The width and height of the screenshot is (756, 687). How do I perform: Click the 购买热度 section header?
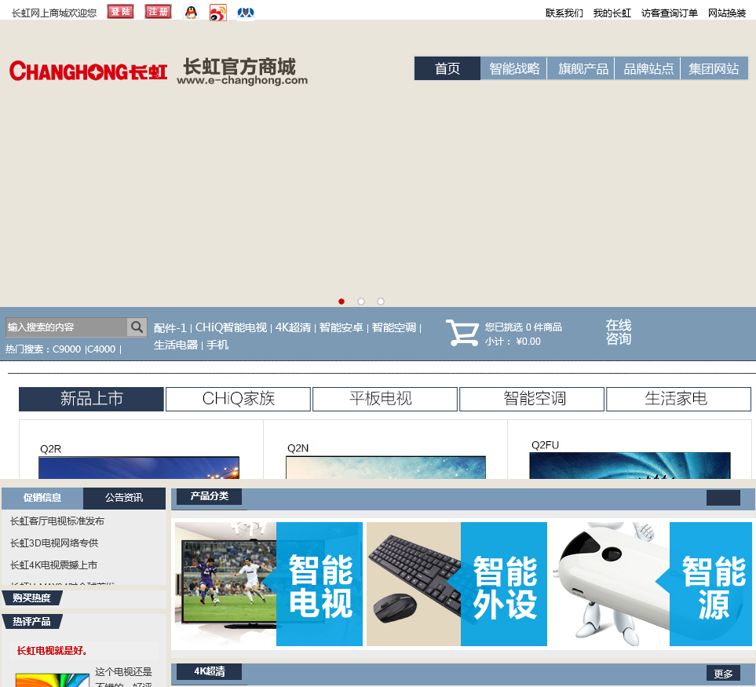click(32, 597)
